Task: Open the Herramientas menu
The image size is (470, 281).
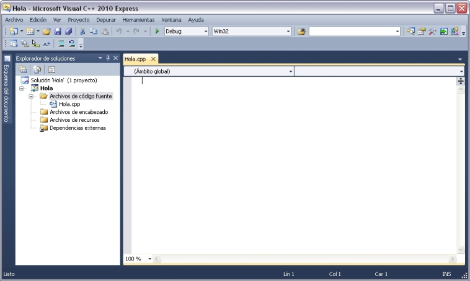Action: pos(138,20)
